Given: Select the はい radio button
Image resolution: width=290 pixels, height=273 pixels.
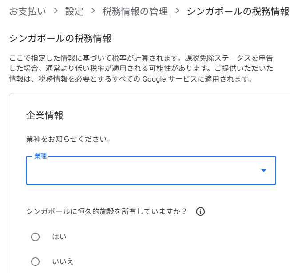Looking at the screenshot, I should (36, 237).
